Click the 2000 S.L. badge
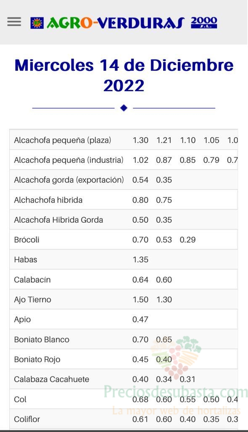 pos(204,23)
